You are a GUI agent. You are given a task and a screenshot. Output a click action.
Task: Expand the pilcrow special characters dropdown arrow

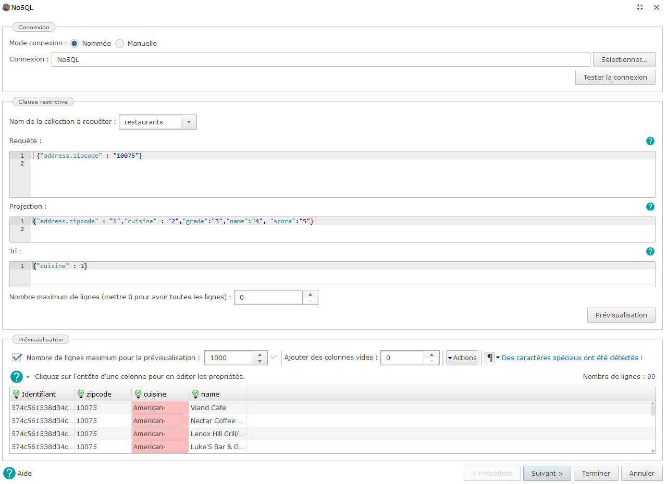498,358
